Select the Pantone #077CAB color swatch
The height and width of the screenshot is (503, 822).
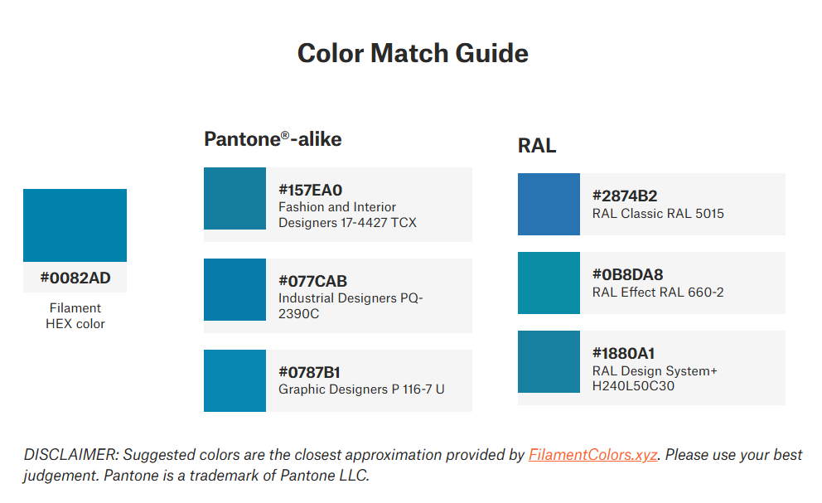[x=235, y=290]
